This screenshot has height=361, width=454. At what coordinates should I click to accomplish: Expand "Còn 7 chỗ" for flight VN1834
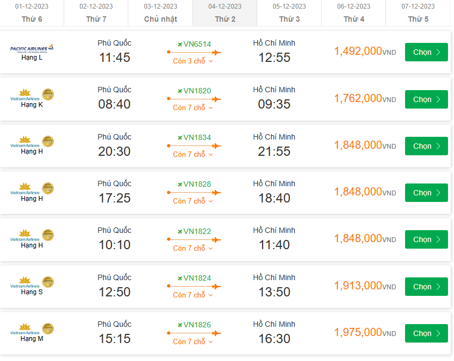[x=193, y=154]
